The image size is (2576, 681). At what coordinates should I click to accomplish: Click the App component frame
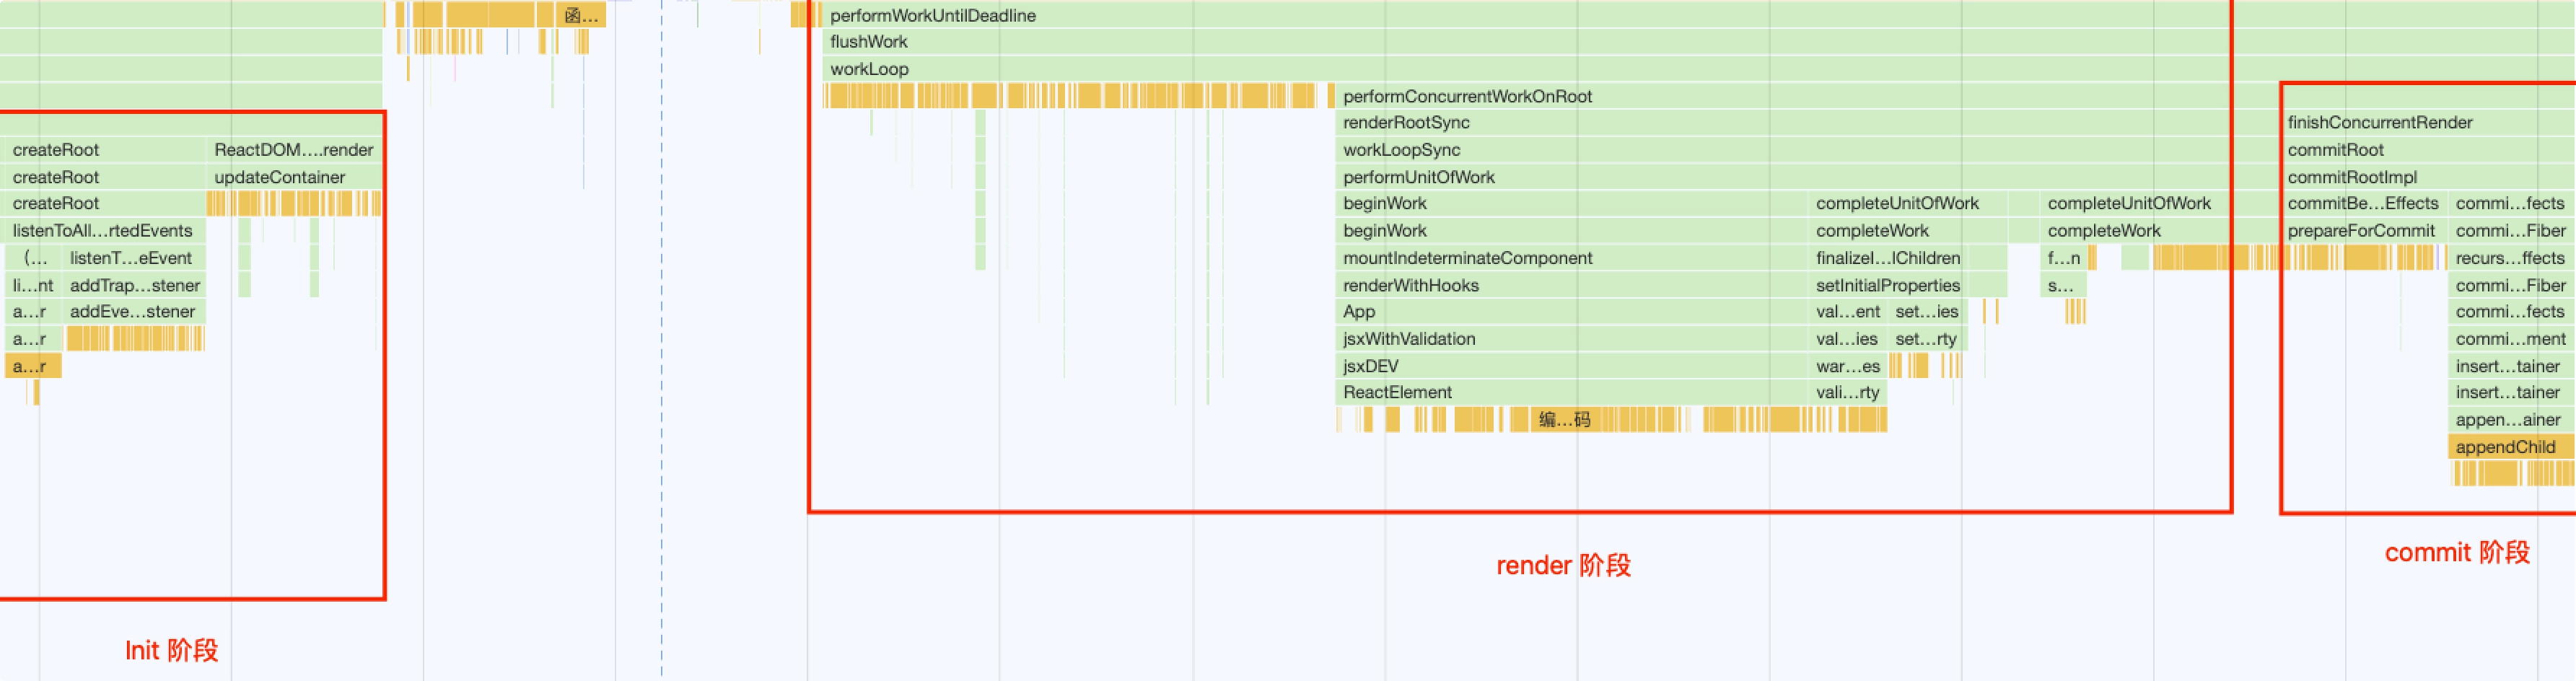[1358, 312]
